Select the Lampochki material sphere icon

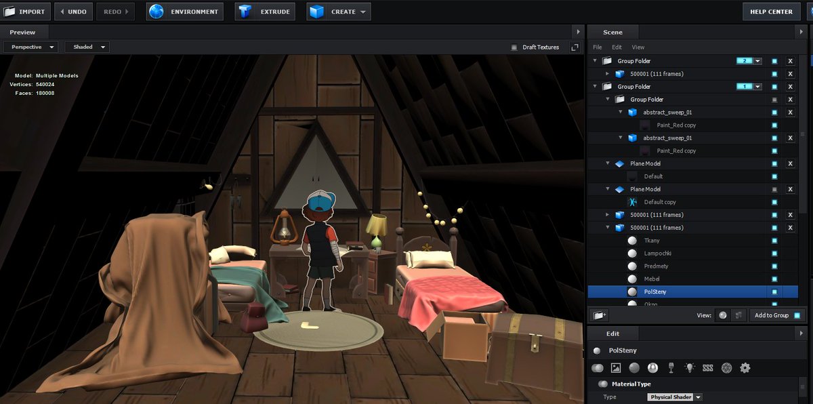tap(633, 254)
